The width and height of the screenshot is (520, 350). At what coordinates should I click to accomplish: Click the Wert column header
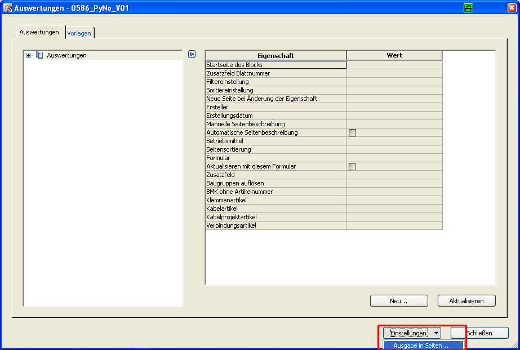click(x=394, y=55)
